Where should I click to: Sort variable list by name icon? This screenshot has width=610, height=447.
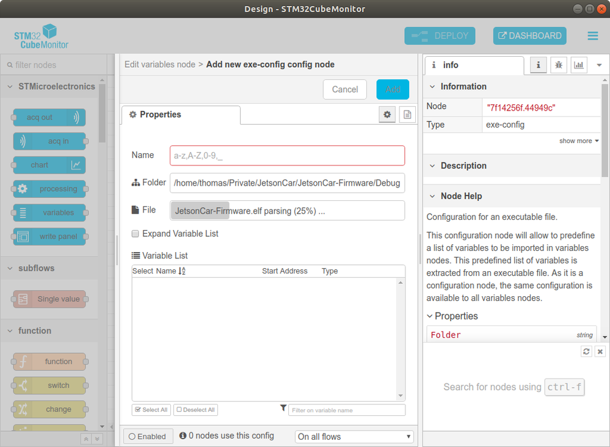pos(182,271)
